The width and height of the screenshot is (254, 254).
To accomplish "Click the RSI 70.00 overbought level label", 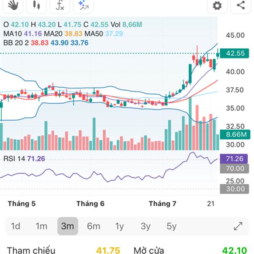I will click(x=235, y=168).
